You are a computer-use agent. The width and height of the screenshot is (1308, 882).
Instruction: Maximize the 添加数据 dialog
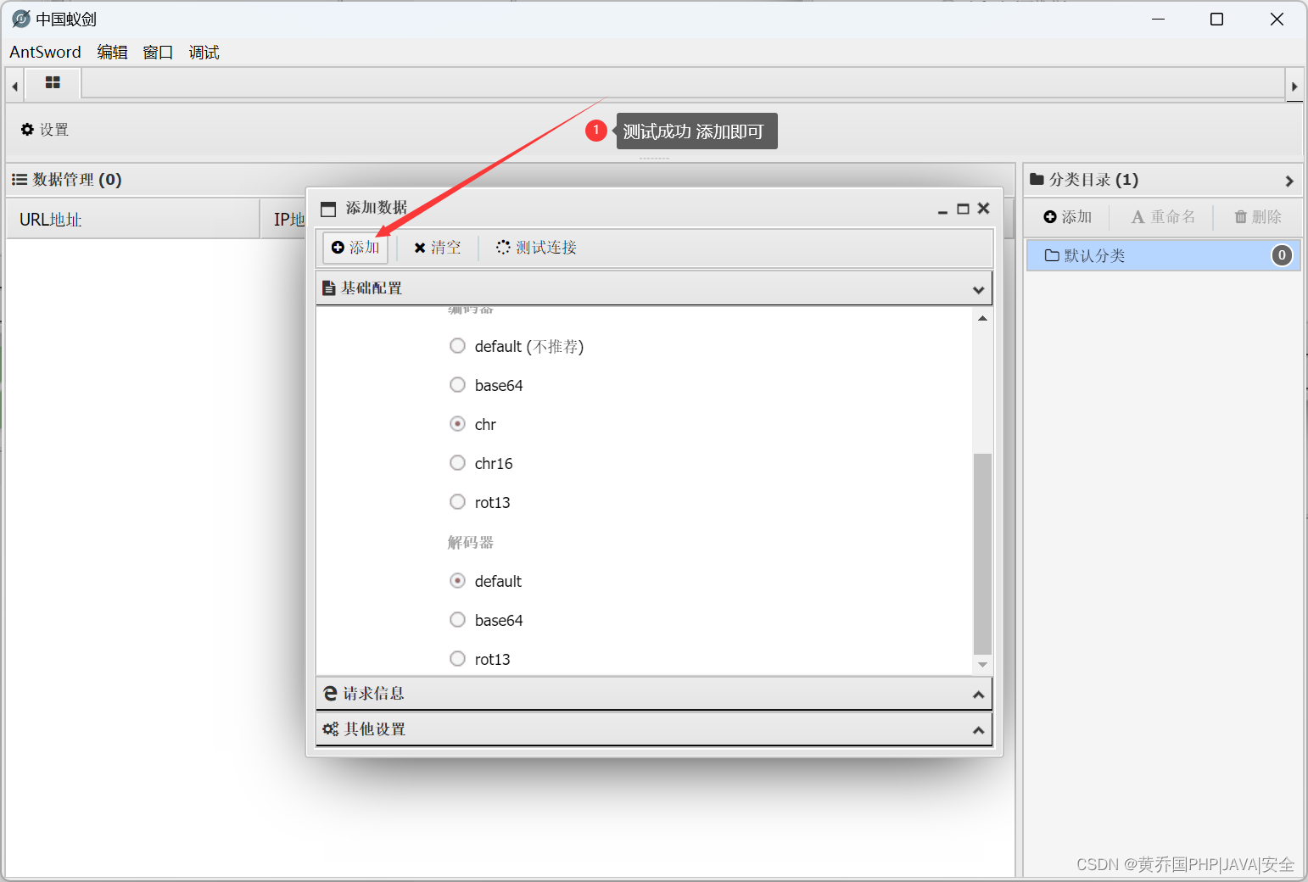[963, 209]
